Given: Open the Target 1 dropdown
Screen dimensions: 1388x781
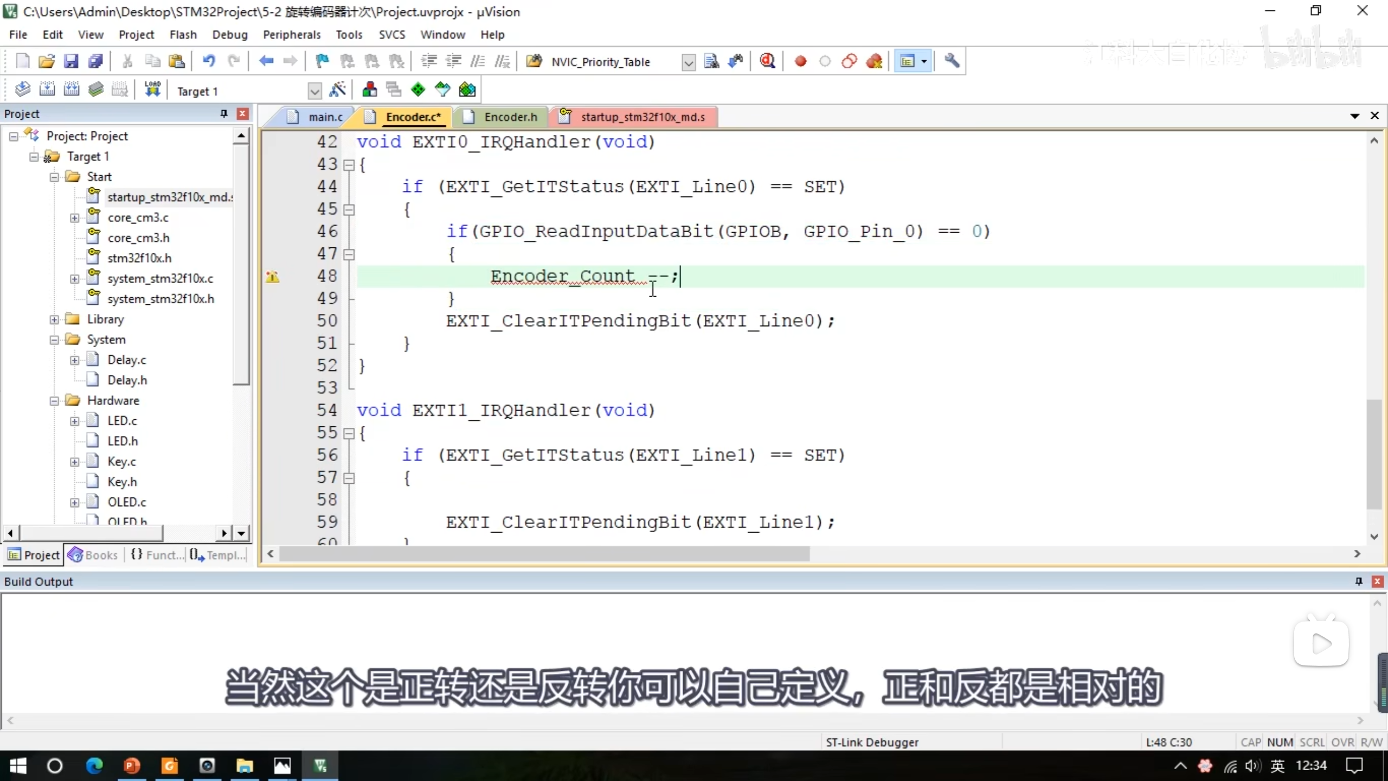Looking at the screenshot, I should [314, 91].
